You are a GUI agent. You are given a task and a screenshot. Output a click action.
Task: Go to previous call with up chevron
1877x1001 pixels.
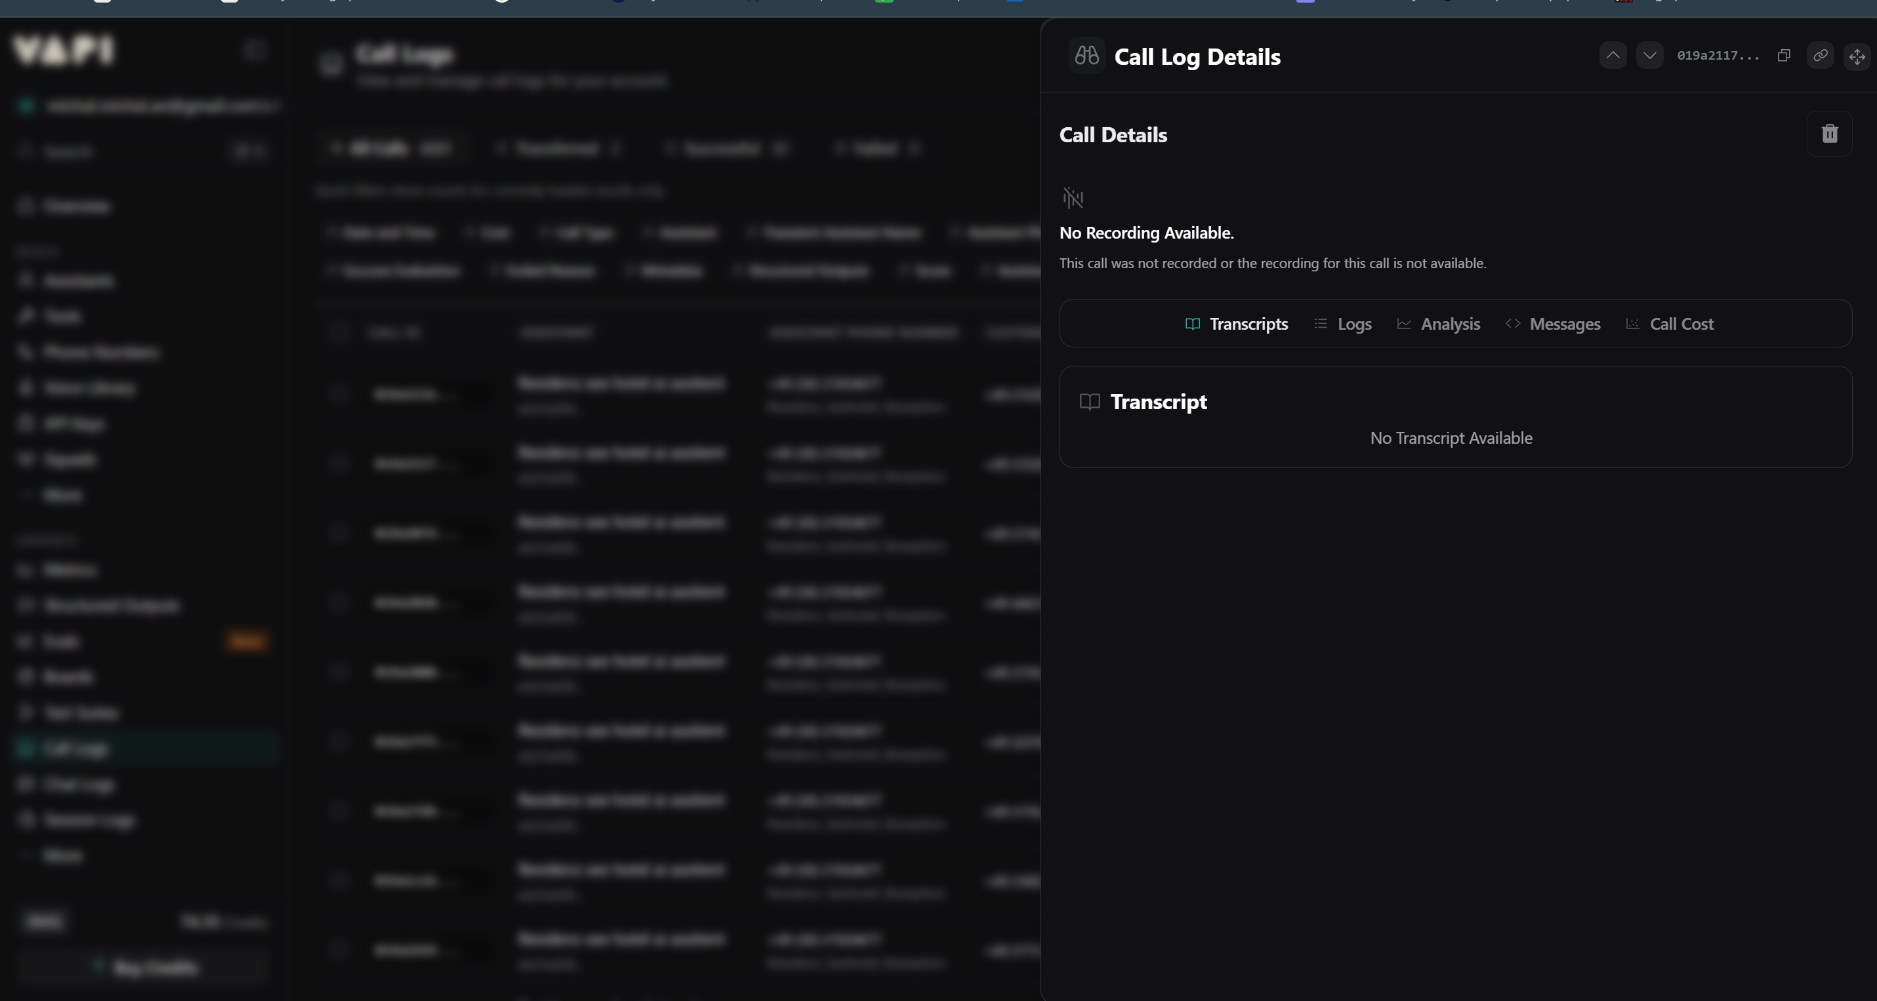[1613, 55]
